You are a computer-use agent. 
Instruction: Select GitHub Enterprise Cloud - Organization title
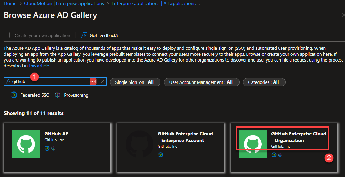[x=299, y=137]
